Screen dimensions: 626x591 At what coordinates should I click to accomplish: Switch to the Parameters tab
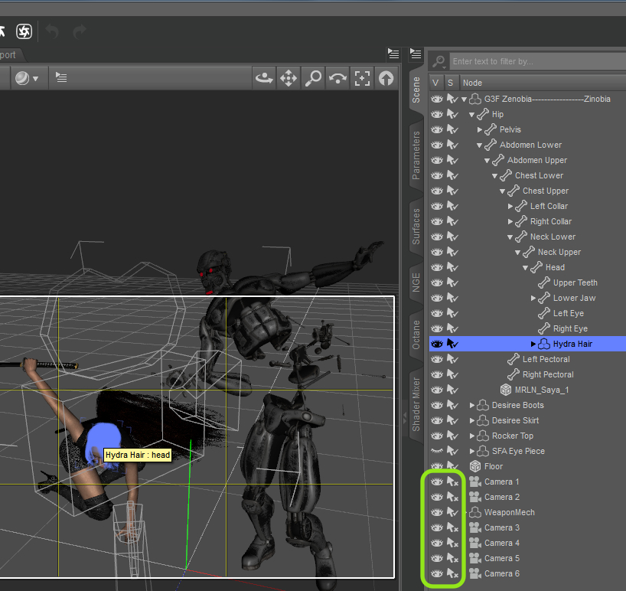tap(416, 155)
